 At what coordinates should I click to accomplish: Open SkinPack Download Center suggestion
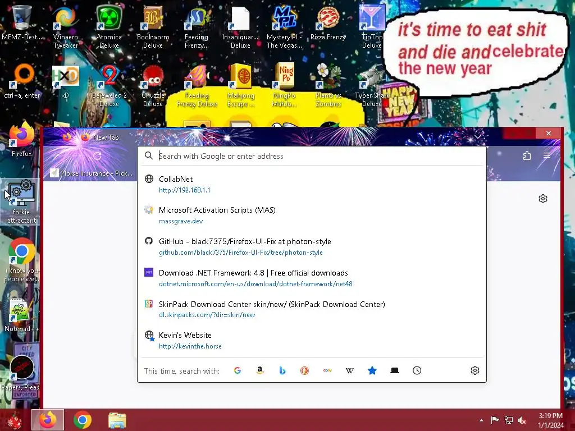click(312, 309)
